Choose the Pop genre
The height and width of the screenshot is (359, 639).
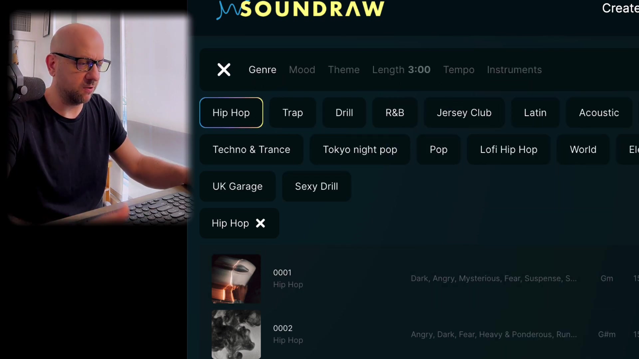tap(438, 150)
